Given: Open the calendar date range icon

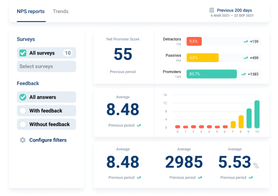Looking at the screenshot, I should pyautogui.click(x=211, y=10).
